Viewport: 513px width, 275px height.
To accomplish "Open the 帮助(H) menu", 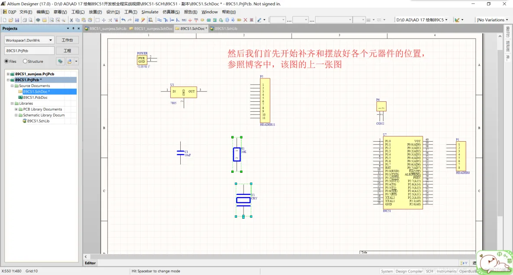I will click(x=229, y=12).
